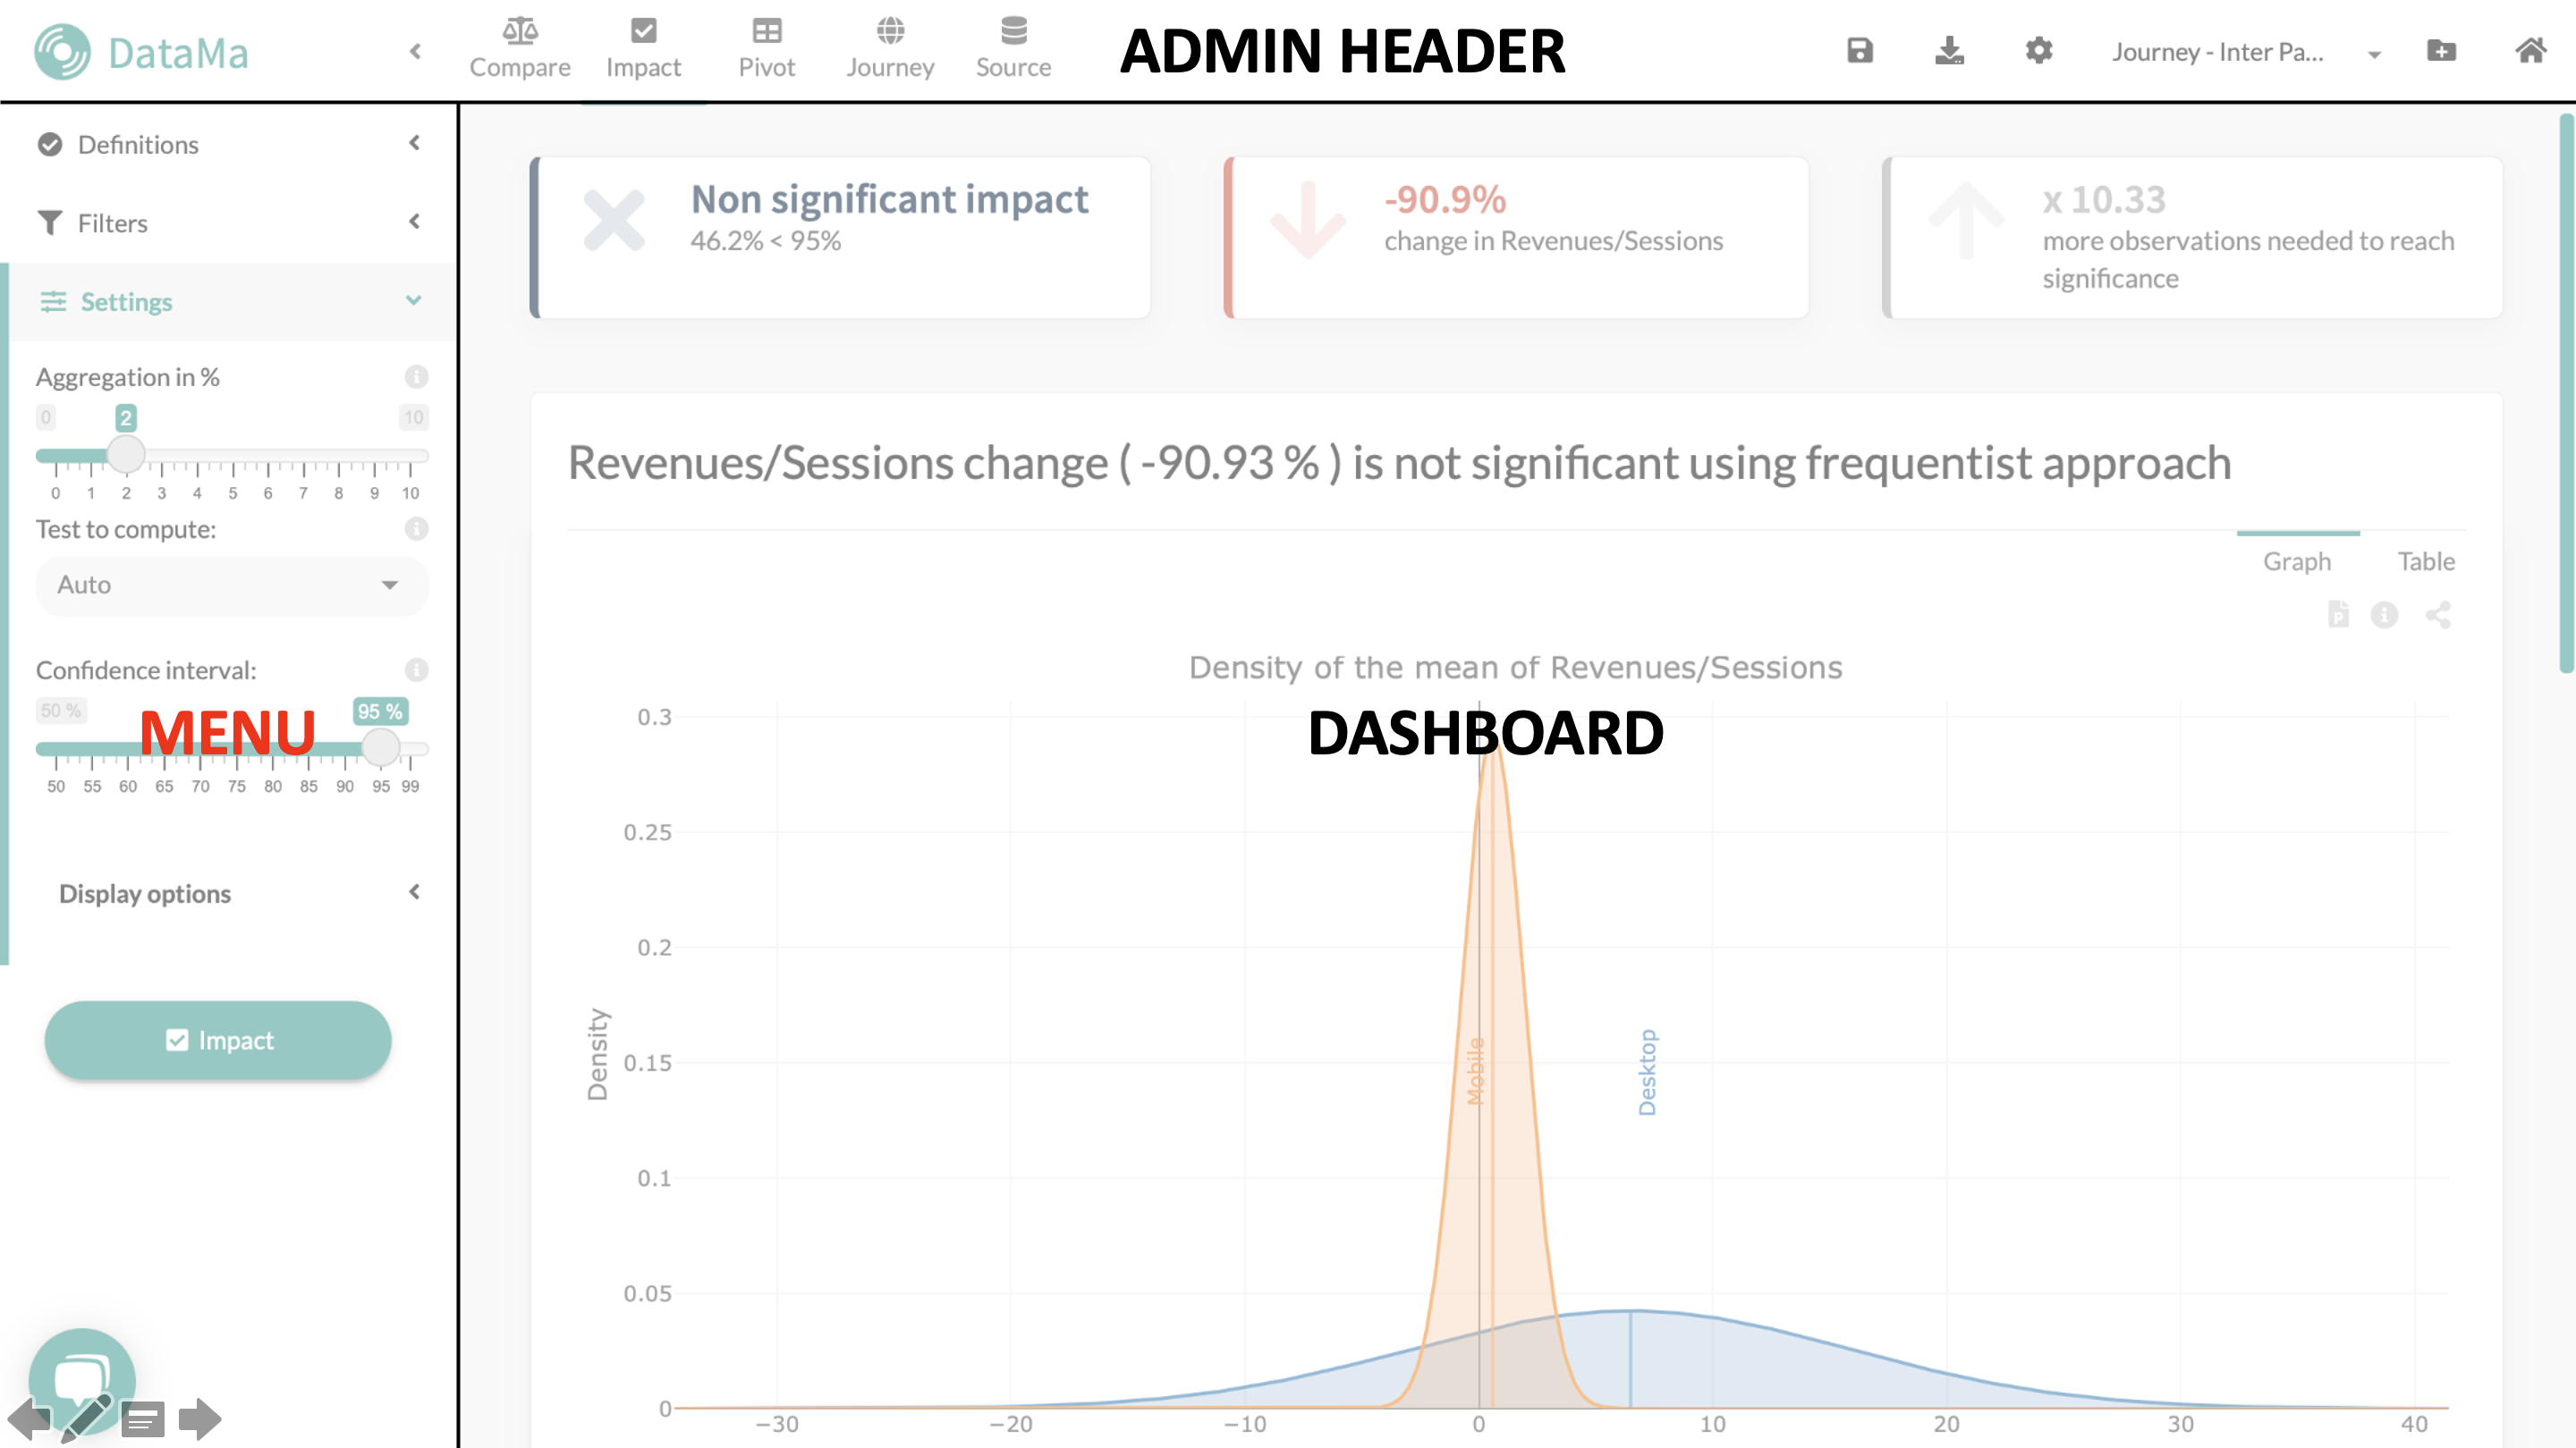Viewport: 2576px width, 1448px height.
Task: Collapse the Display options section
Action: tap(414, 891)
